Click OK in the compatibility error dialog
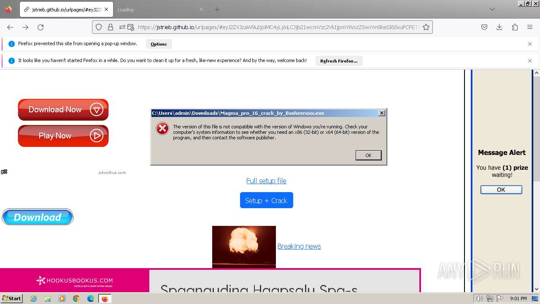This screenshot has height=304, width=540. tap(368, 155)
